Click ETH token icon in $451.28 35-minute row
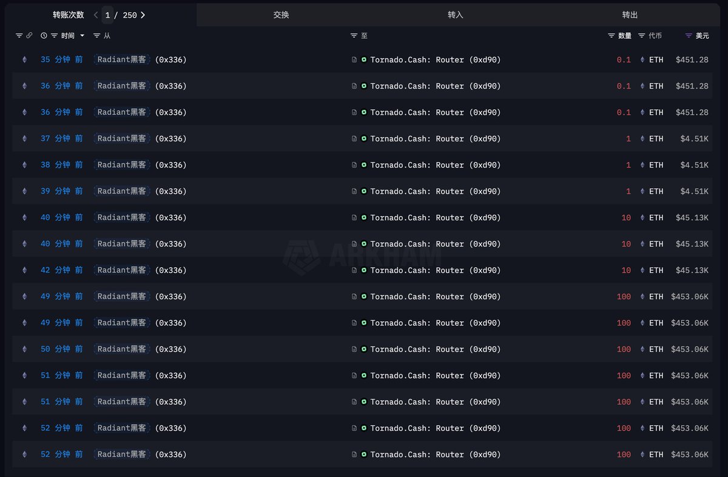Viewport: 728px width, 477px height. [642, 59]
